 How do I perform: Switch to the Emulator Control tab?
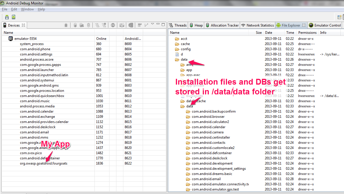point(325,25)
